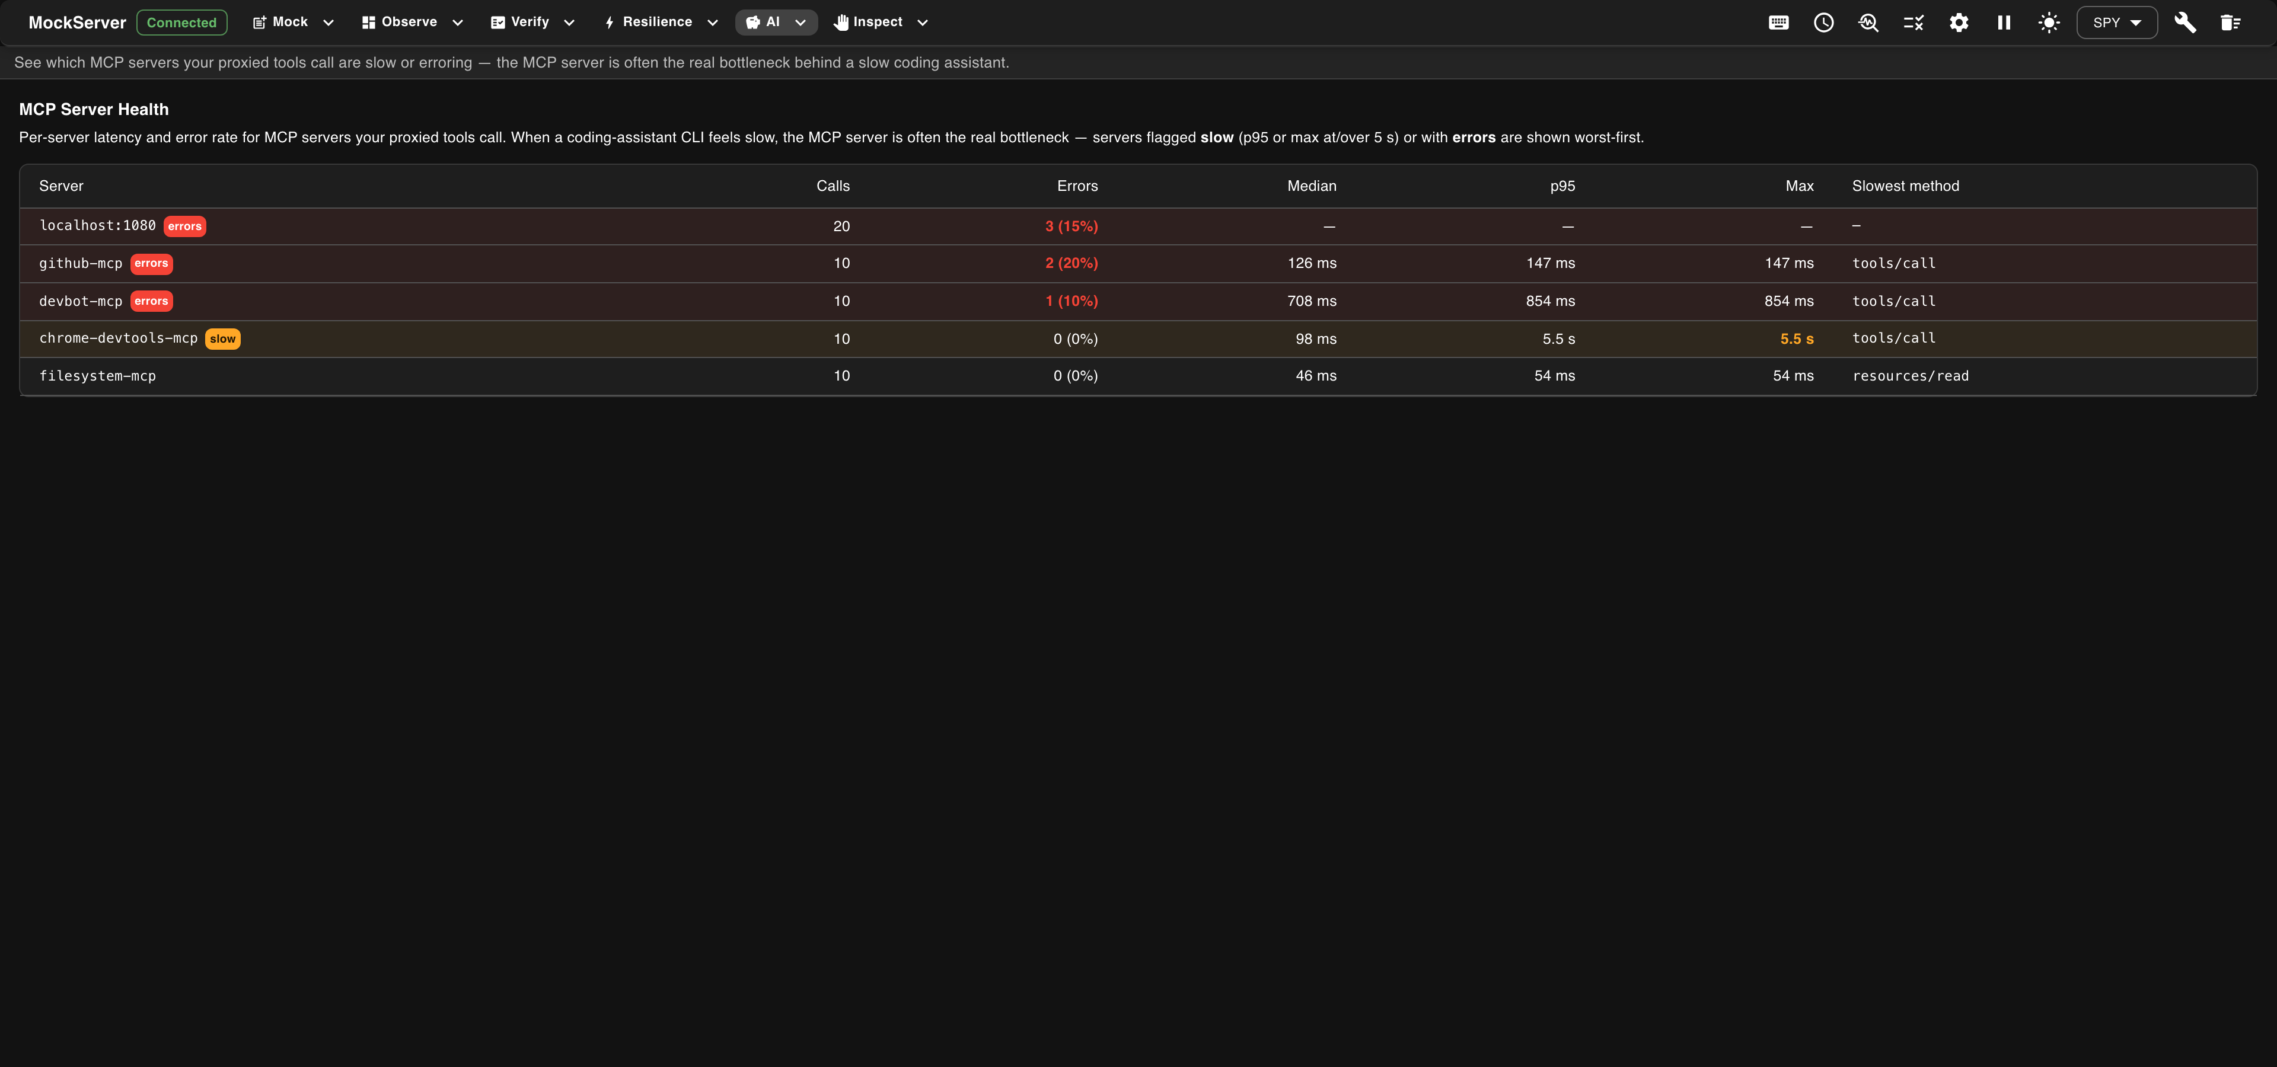
Task: Click the calls count 20 cell
Action: (x=841, y=227)
